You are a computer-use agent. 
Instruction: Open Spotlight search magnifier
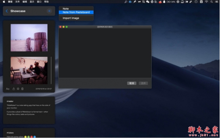(x=212, y=2)
